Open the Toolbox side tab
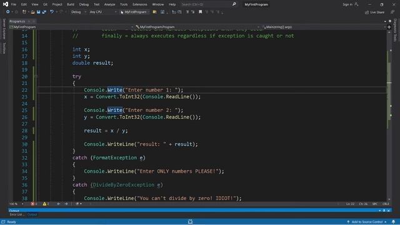Viewport: 400px width, 225px height. (x=4, y=48)
